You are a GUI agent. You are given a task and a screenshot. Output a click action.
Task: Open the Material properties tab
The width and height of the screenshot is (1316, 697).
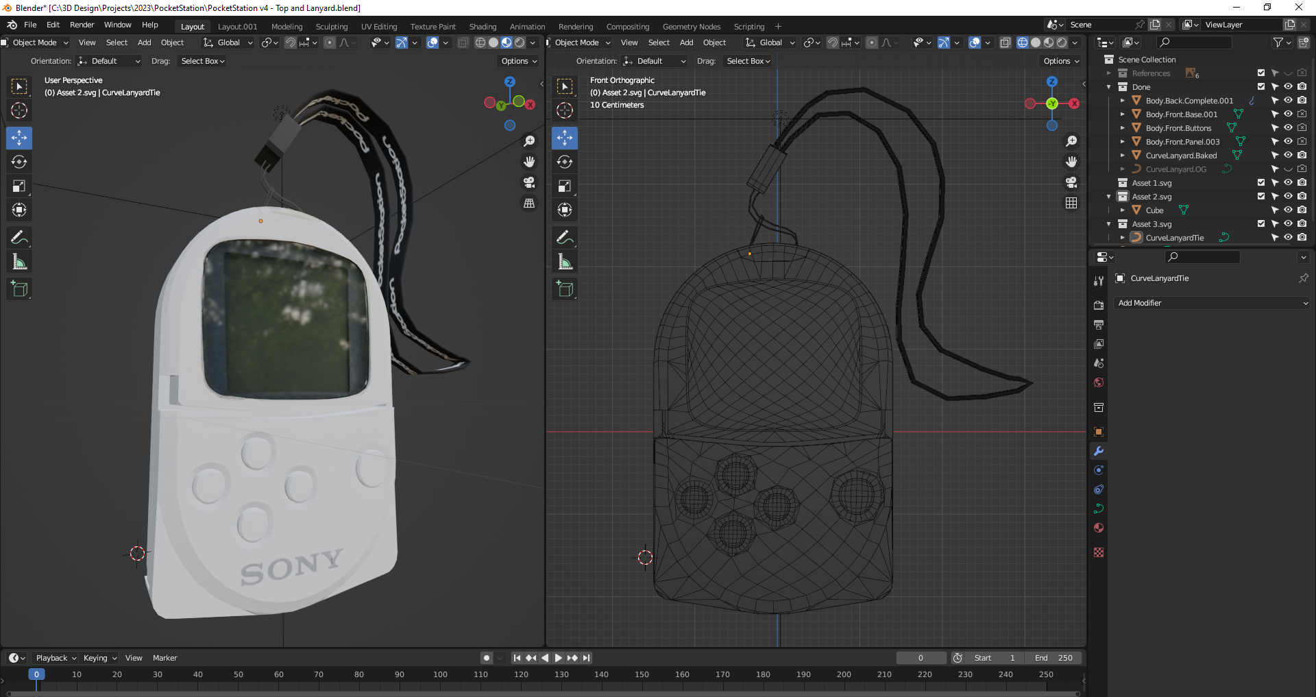pyautogui.click(x=1099, y=528)
